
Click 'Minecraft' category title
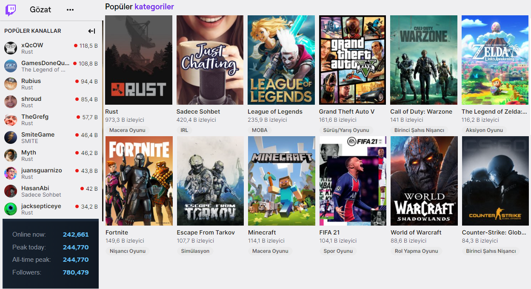click(x=262, y=232)
